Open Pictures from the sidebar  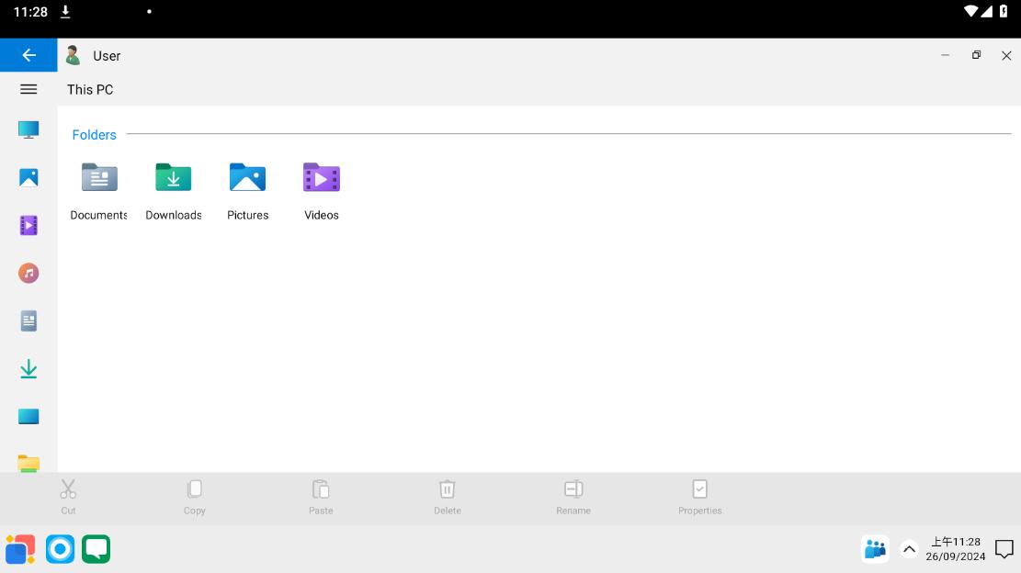28,177
